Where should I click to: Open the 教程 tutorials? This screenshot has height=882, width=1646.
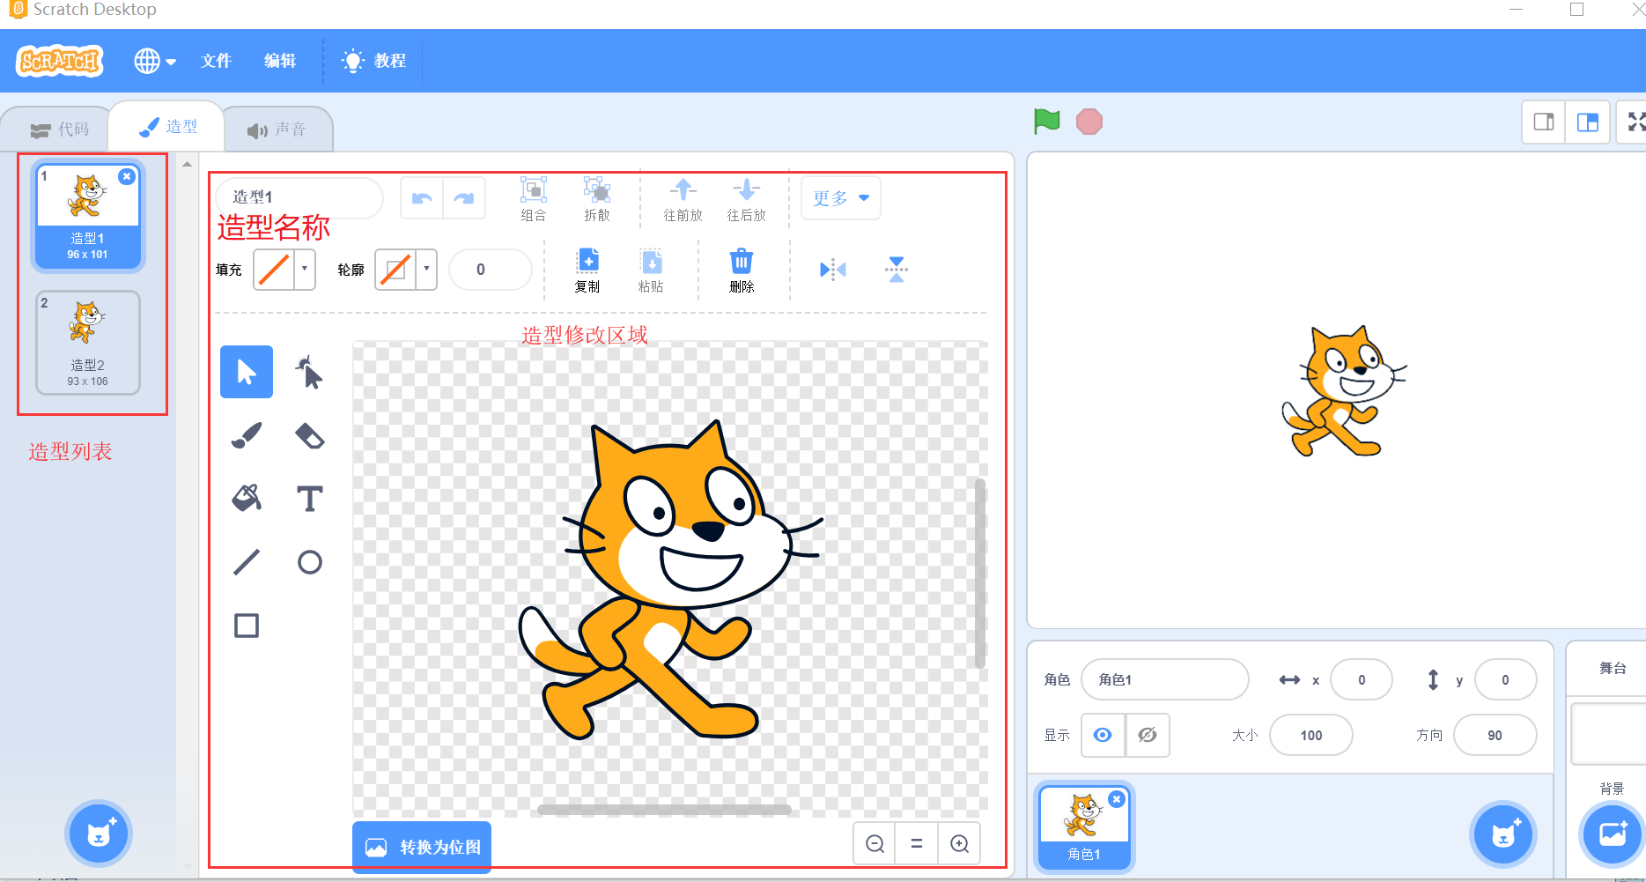click(375, 61)
